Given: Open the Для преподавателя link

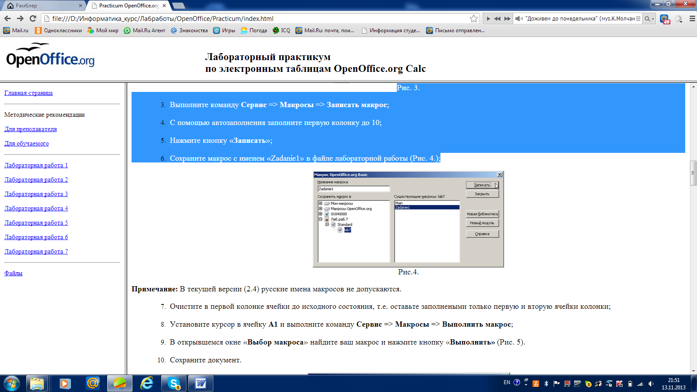Looking at the screenshot, I should (x=30, y=129).
